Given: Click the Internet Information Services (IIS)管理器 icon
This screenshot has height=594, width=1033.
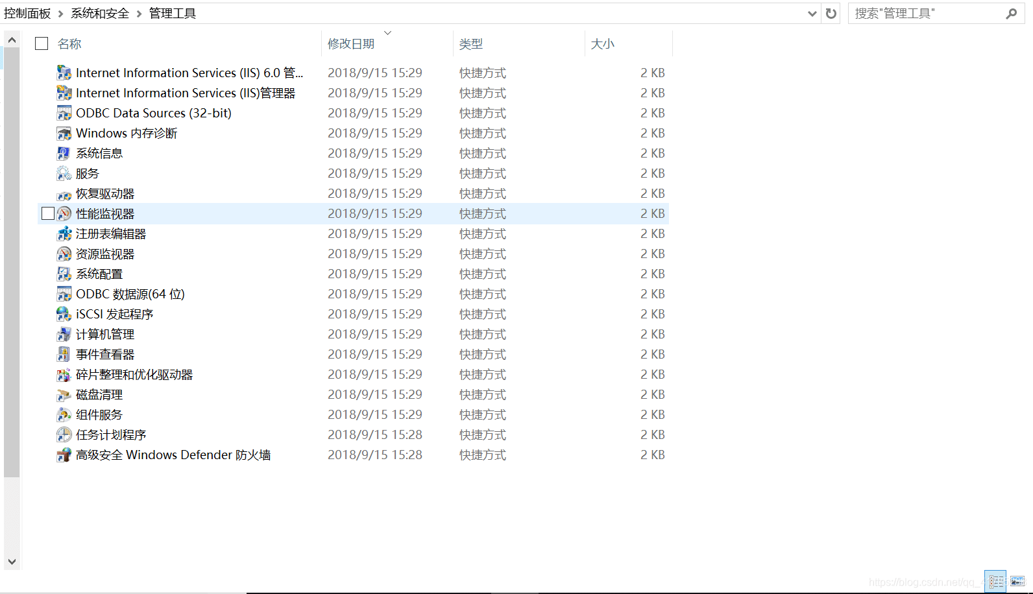Looking at the screenshot, I should pyautogui.click(x=64, y=93).
